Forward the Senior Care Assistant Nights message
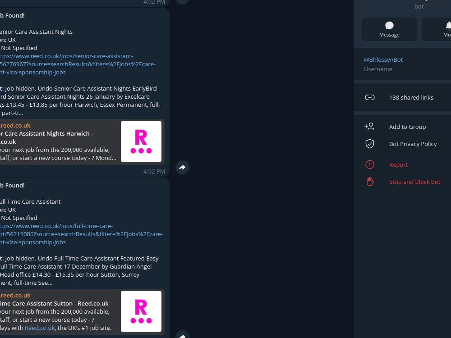The height and width of the screenshot is (338, 451). click(x=182, y=167)
